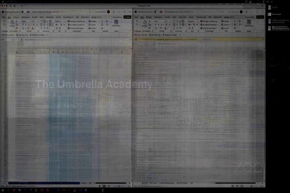290x193 pixels.
Task: Click Undo in the left Excel window
Action: tap(4, 21)
